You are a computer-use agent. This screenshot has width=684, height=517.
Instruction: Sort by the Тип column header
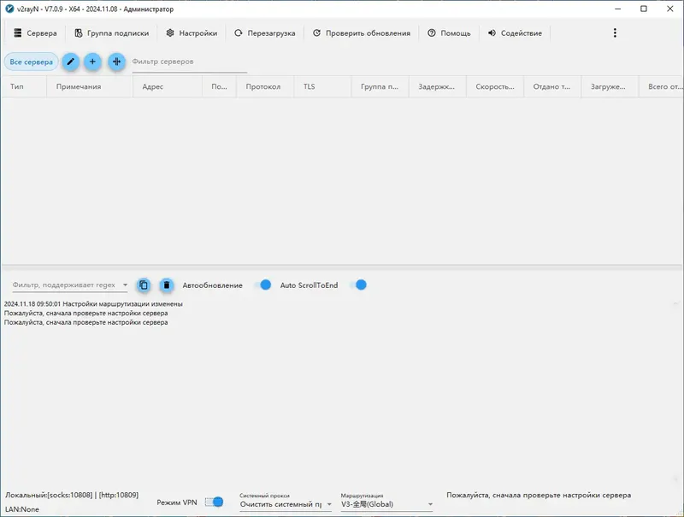24,87
